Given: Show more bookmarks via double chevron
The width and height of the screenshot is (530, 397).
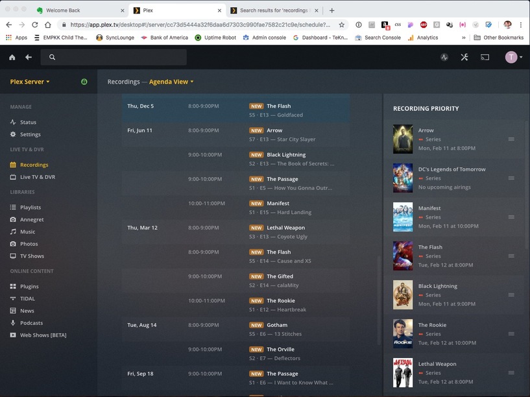Looking at the screenshot, I should pos(464,38).
